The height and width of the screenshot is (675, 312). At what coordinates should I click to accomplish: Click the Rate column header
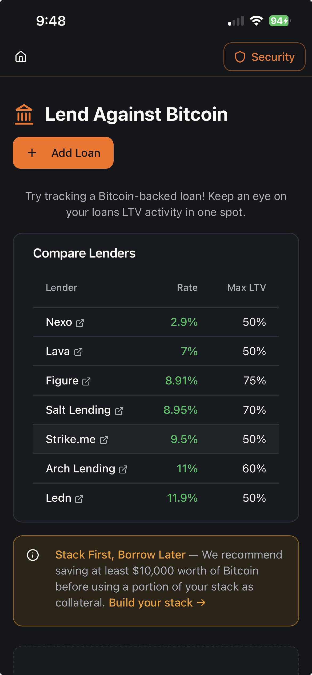(187, 288)
